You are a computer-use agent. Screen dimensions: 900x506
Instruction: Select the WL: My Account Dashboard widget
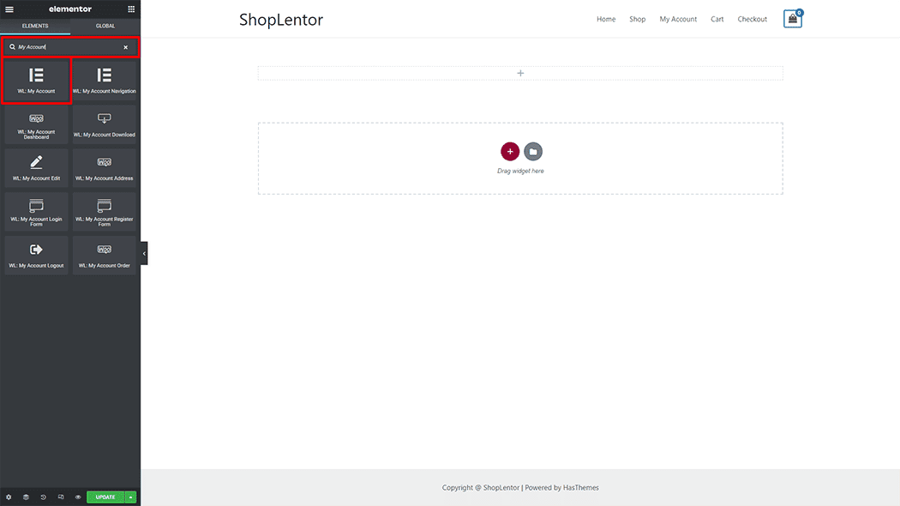[36, 124]
